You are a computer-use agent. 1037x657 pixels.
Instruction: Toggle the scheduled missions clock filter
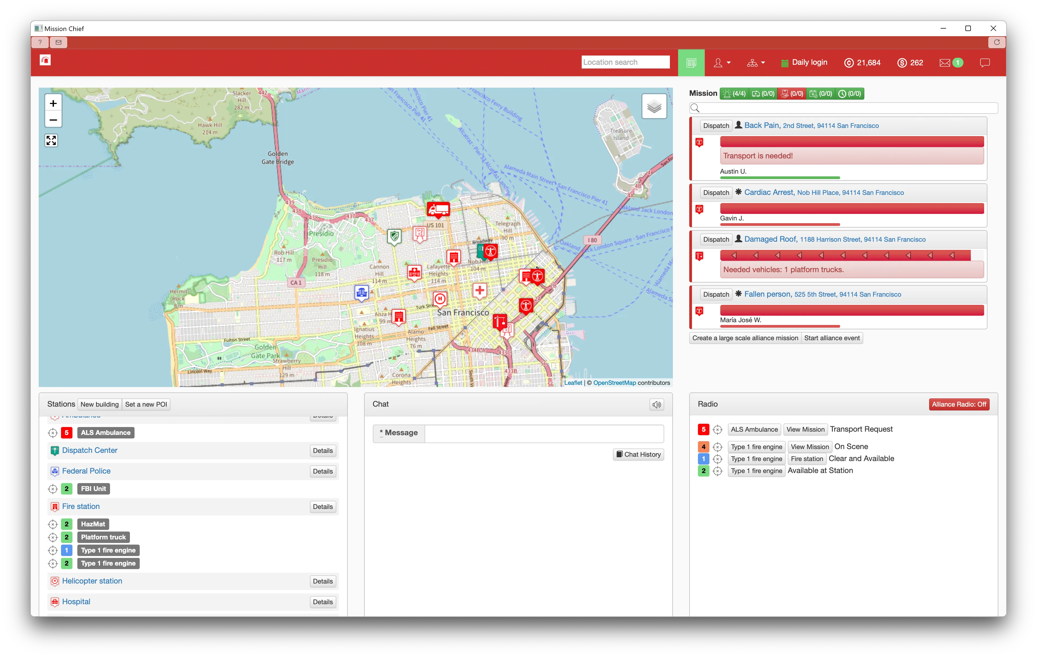click(850, 93)
